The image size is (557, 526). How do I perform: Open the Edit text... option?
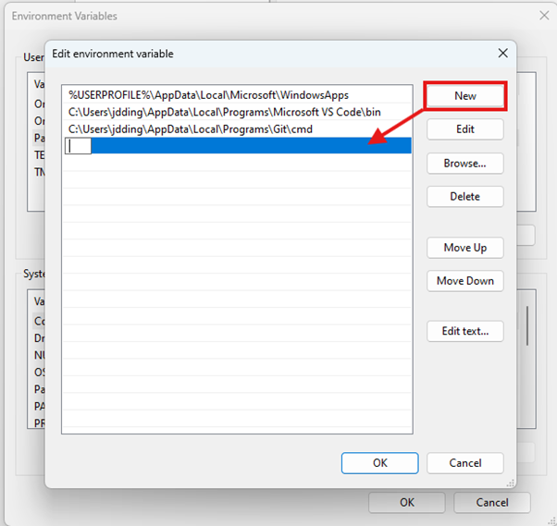(464, 331)
